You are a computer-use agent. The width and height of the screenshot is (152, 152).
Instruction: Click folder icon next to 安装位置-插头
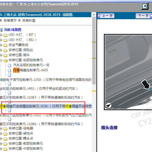coord(5,55)
